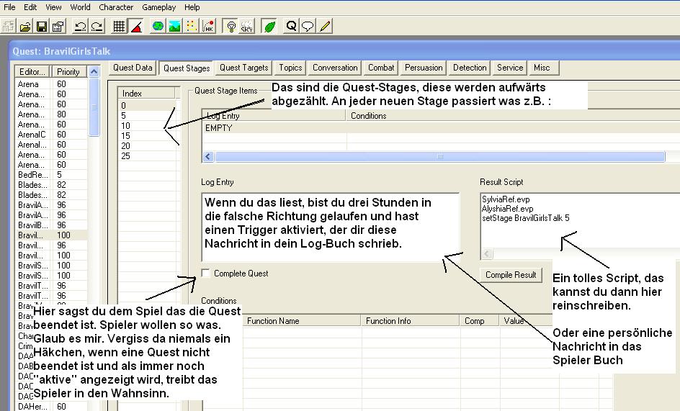Switch to the Combat tab
This screenshot has height=411, width=680.
381,68
